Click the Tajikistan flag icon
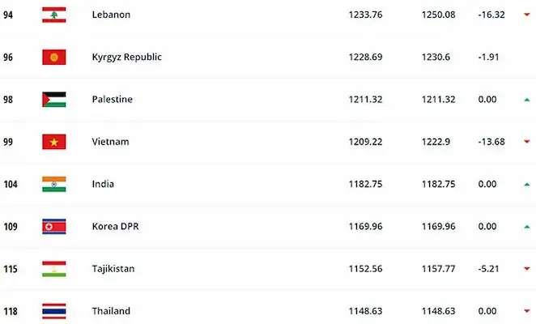Screen dimensions: 536x324 [53, 268]
